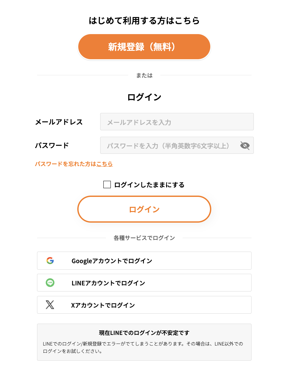Click the X logo icon
Viewport: 295px width, 388px height.
pyautogui.click(x=50, y=305)
